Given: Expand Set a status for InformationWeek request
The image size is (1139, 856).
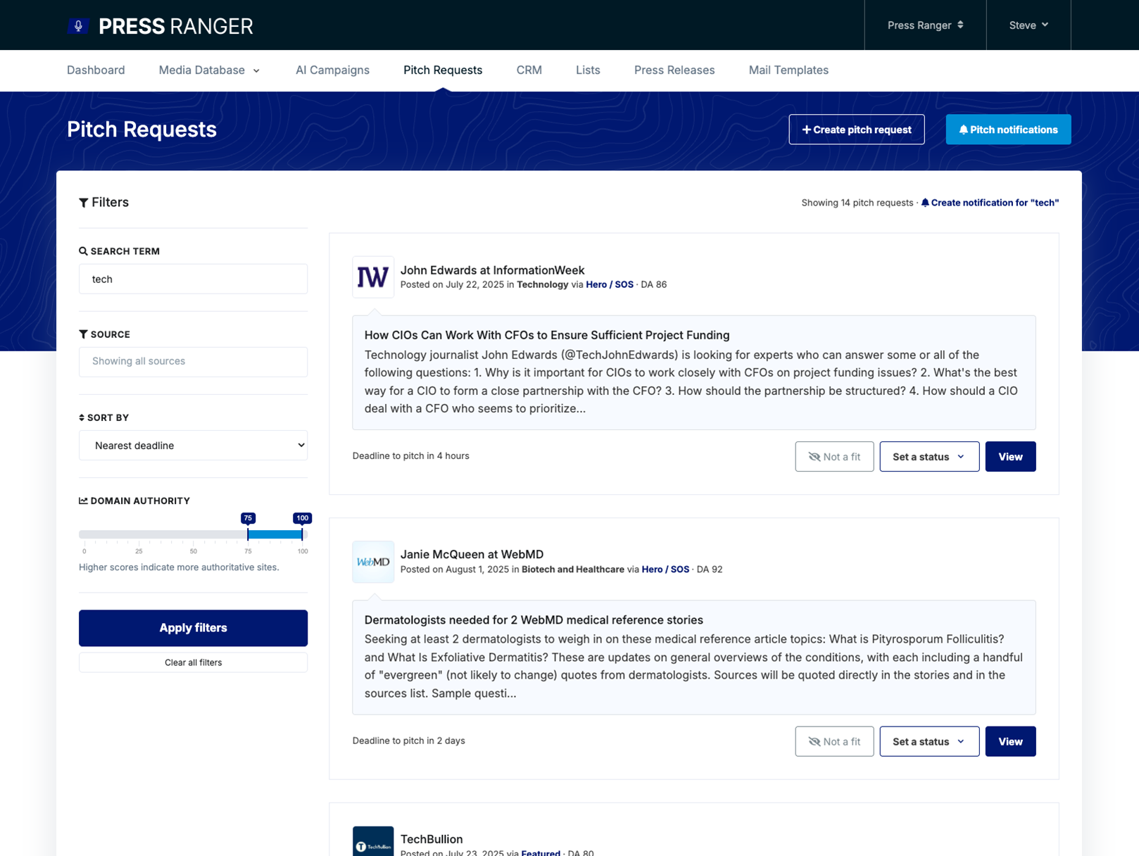Looking at the screenshot, I should coord(929,457).
